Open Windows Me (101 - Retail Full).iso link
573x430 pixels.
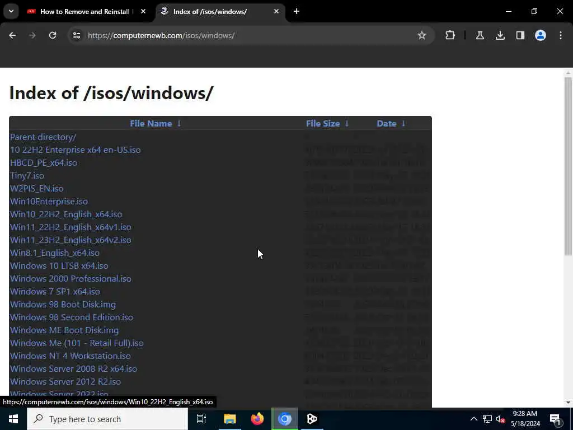point(77,343)
